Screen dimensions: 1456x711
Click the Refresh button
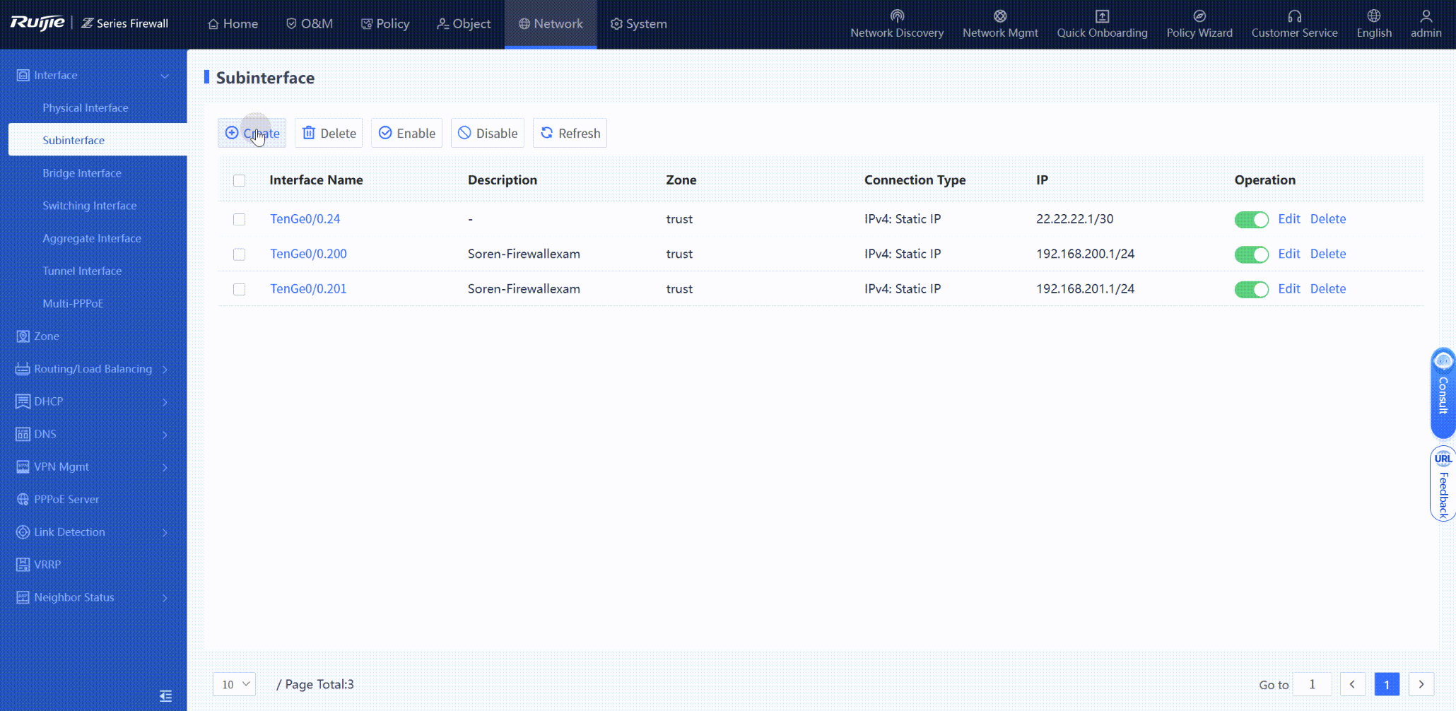(x=570, y=134)
